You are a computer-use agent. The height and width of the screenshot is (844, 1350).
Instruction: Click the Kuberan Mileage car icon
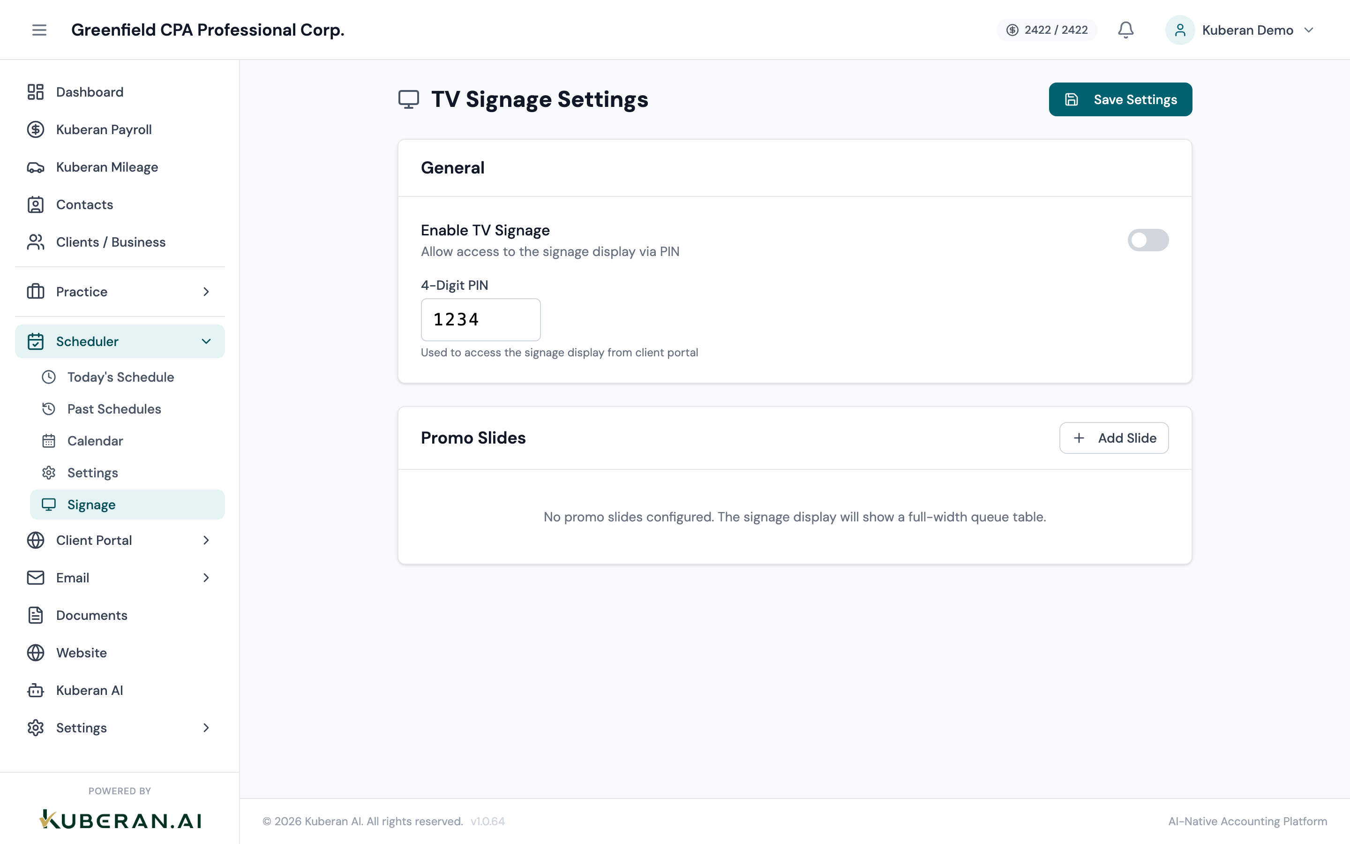36,167
